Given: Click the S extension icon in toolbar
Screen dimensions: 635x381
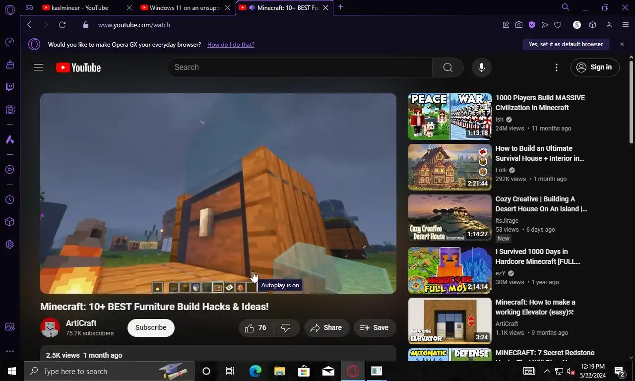Looking at the screenshot, I should tap(576, 25).
